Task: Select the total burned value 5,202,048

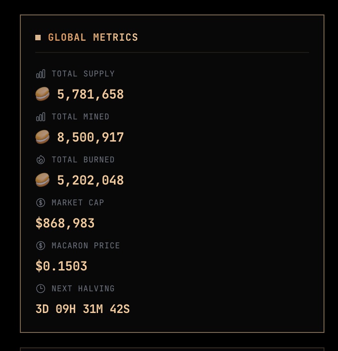Action: (x=90, y=180)
